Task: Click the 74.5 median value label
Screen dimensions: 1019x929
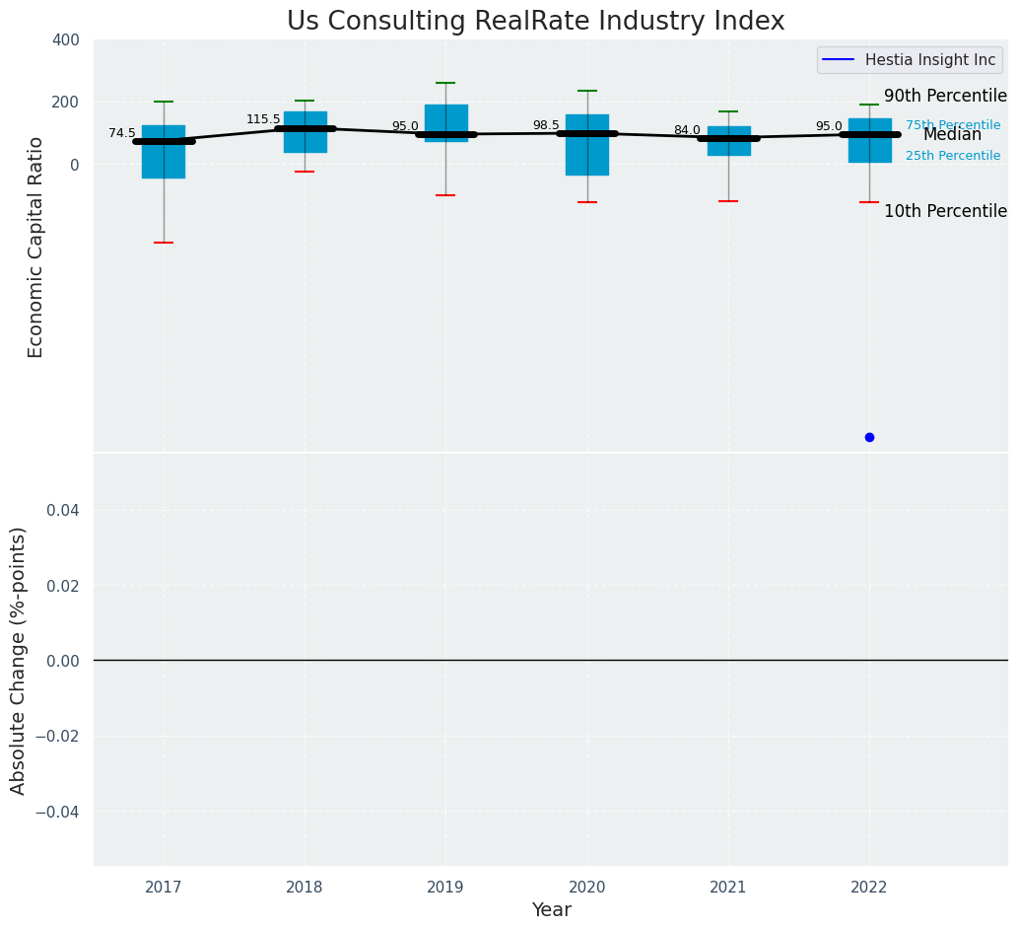Action: (122, 133)
